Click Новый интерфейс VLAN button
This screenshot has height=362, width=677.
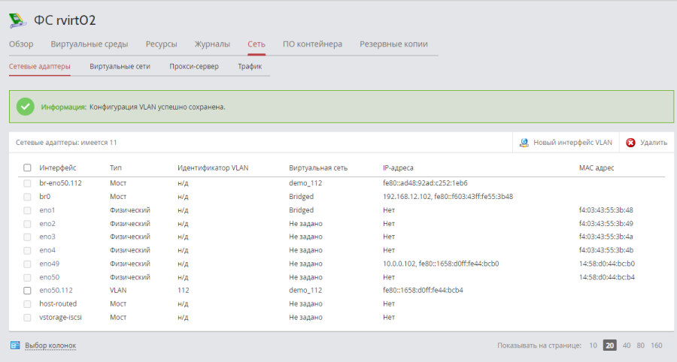click(x=572, y=142)
